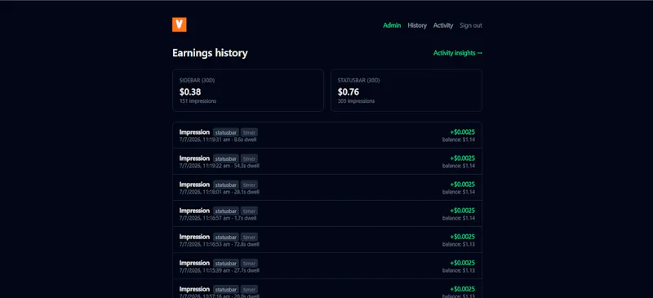Viewport: 653px width, 298px height.
Task: Click timer badge in the 11:16:57 am row
Action: [249, 211]
